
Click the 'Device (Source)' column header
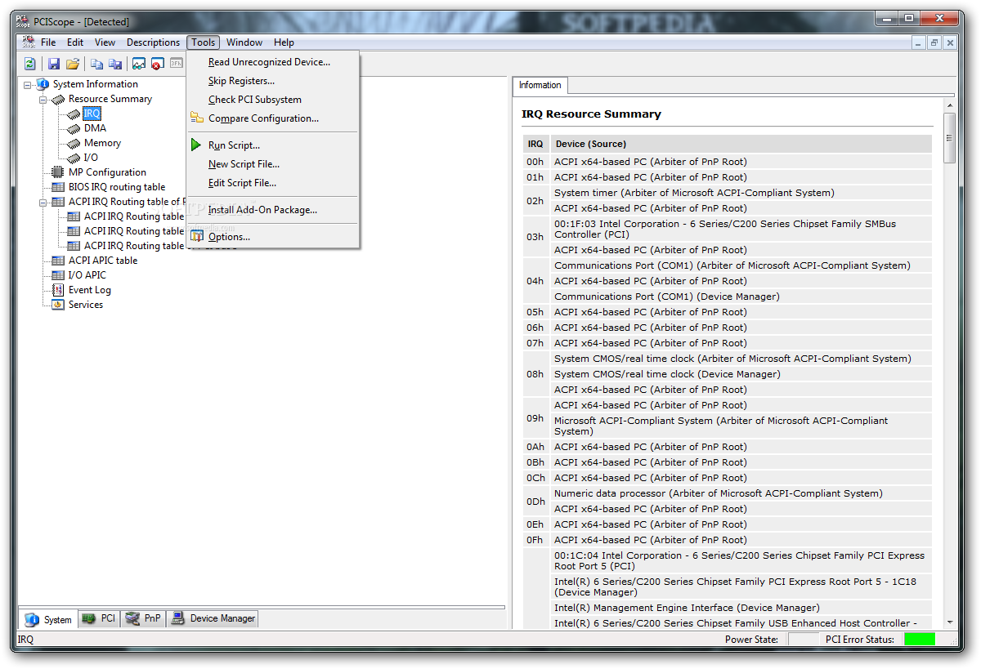[x=741, y=144]
